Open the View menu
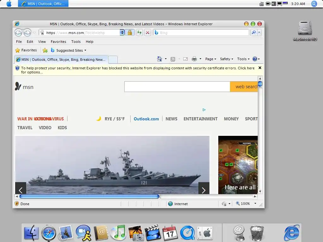The height and width of the screenshot is (242, 323). (42, 42)
